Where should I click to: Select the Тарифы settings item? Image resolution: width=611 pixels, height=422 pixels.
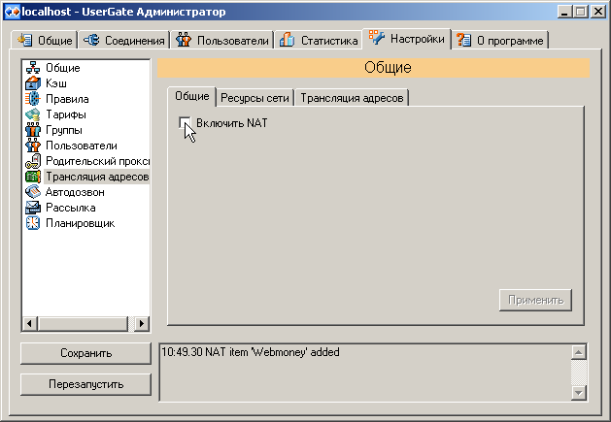65,114
